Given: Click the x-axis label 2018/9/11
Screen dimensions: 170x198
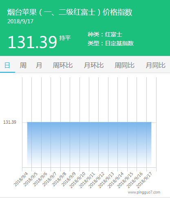Looking at the screenshot, I should tap(87, 180).
